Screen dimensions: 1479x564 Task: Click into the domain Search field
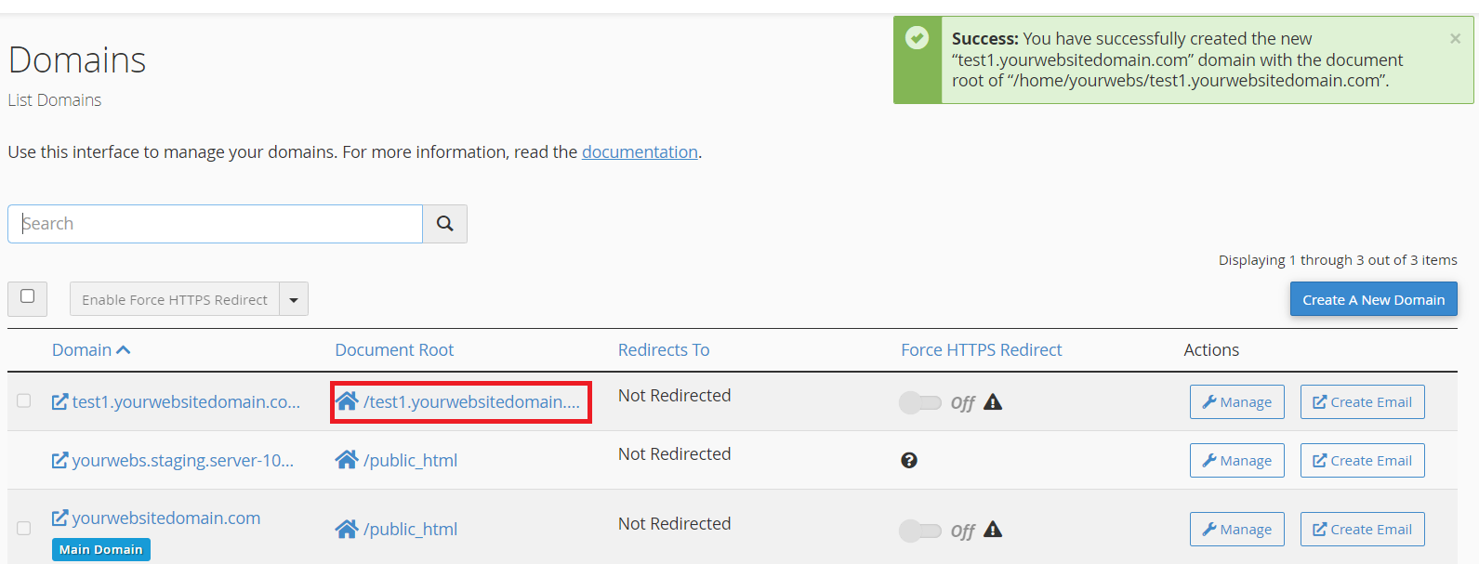point(216,224)
